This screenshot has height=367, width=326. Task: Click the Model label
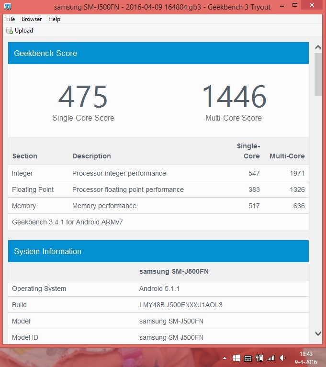coord(21,321)
